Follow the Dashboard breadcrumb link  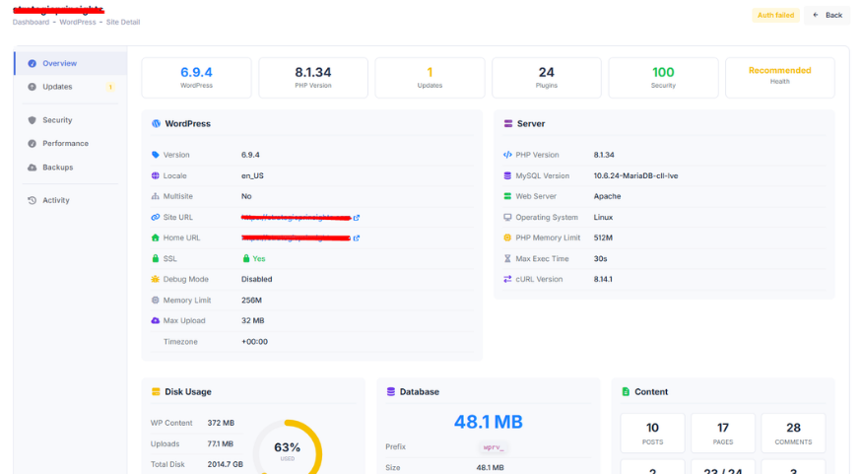(31, 22)
